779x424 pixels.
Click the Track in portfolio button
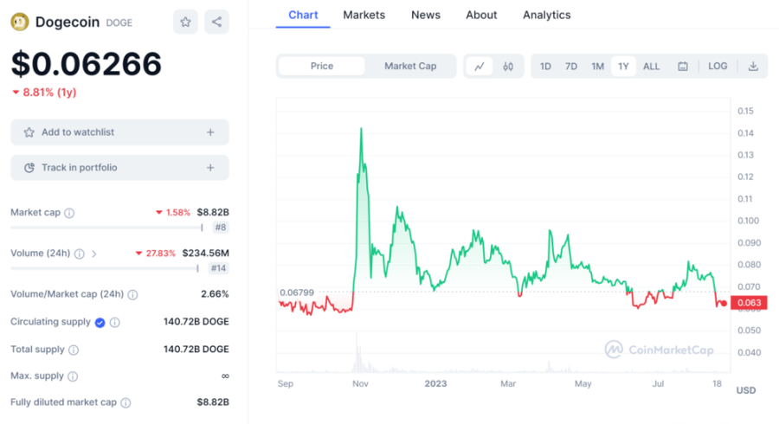[119, 168]
